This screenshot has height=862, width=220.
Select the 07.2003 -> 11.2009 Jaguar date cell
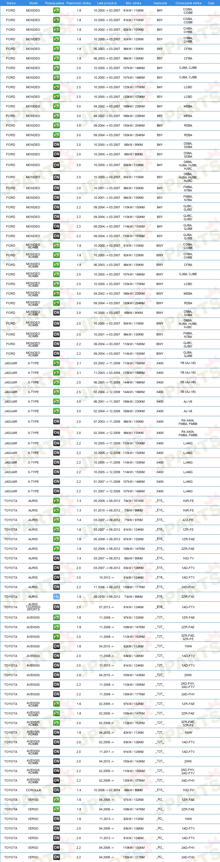point(107,422)
